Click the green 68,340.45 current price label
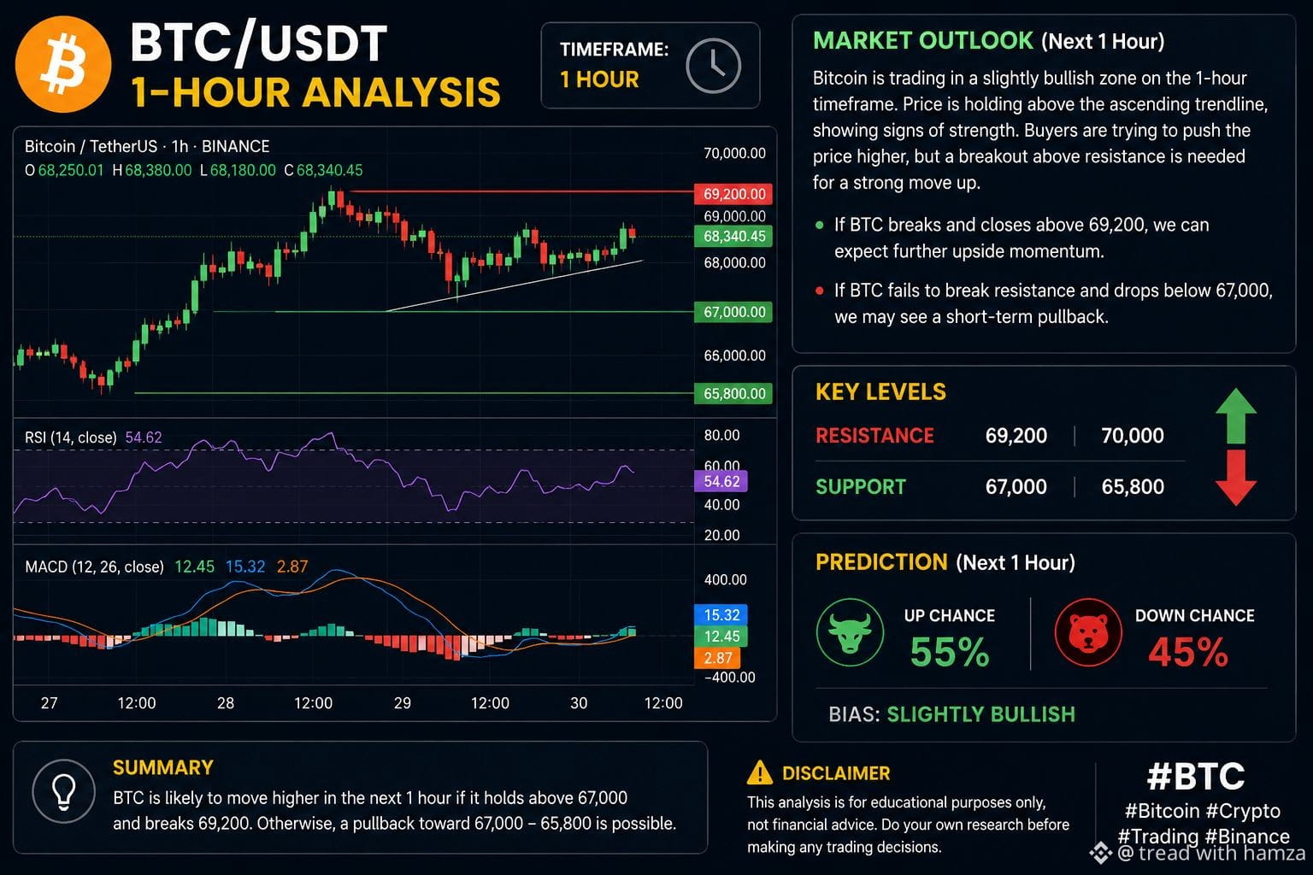 click(x=734, y=236)
